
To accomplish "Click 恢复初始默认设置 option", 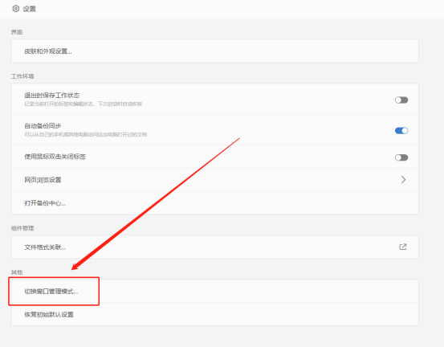I will tap(214, 314).
